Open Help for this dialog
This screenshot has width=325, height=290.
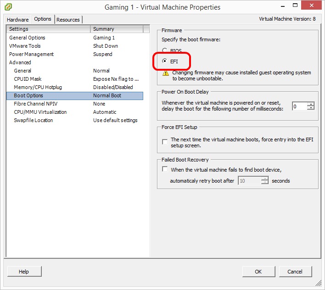(x=24, y=272)
